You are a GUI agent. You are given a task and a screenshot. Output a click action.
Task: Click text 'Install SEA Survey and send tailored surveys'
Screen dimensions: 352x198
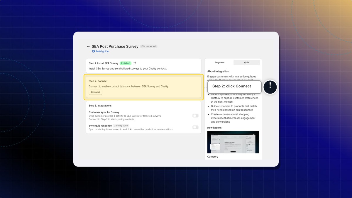pos(128,69)
